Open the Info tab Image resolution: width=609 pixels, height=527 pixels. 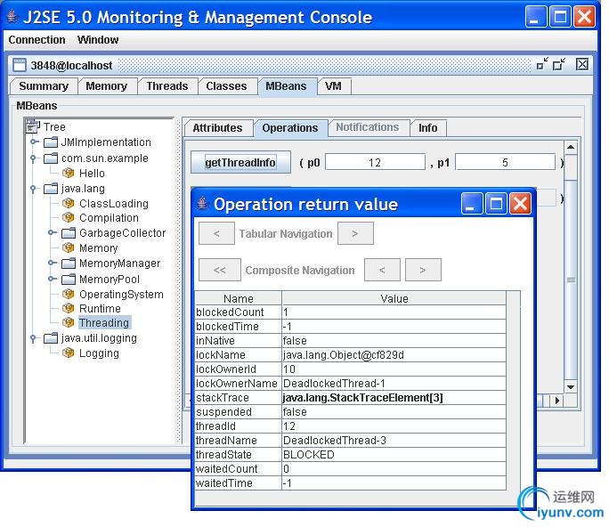(x=427, y=128)
